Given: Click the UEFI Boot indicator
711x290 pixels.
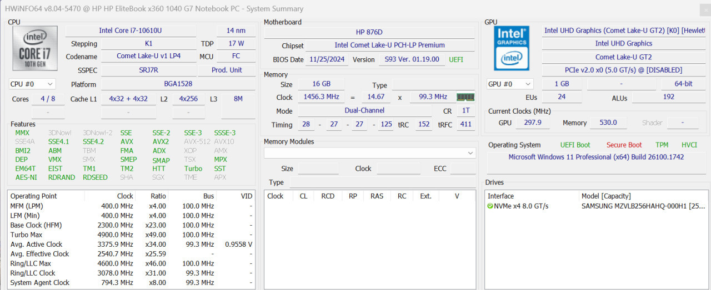Looking at the screenshot, I should (575, 145).
